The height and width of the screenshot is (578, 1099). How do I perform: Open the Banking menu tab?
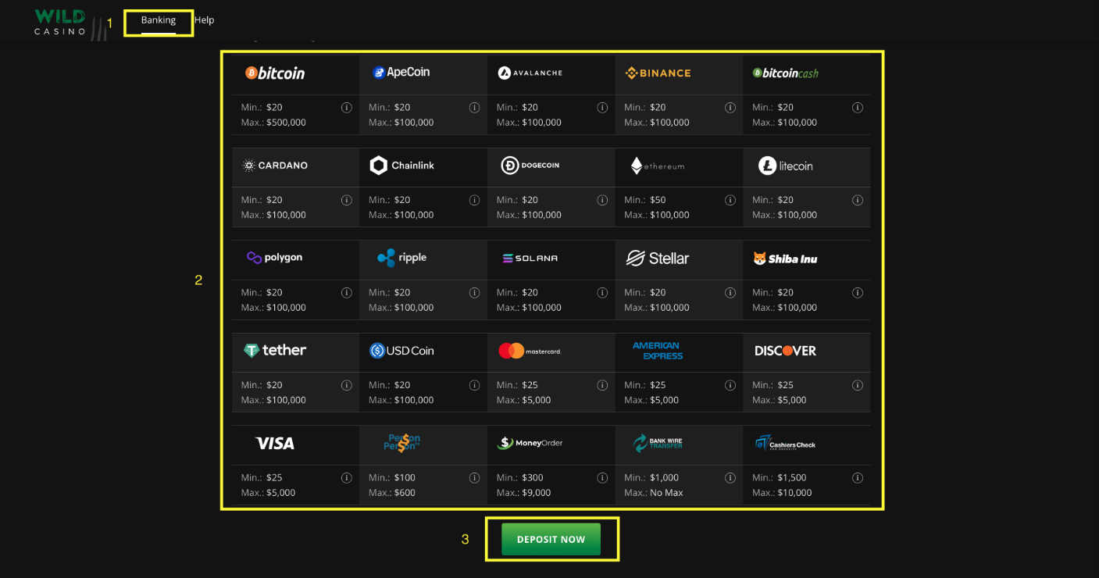159,20
